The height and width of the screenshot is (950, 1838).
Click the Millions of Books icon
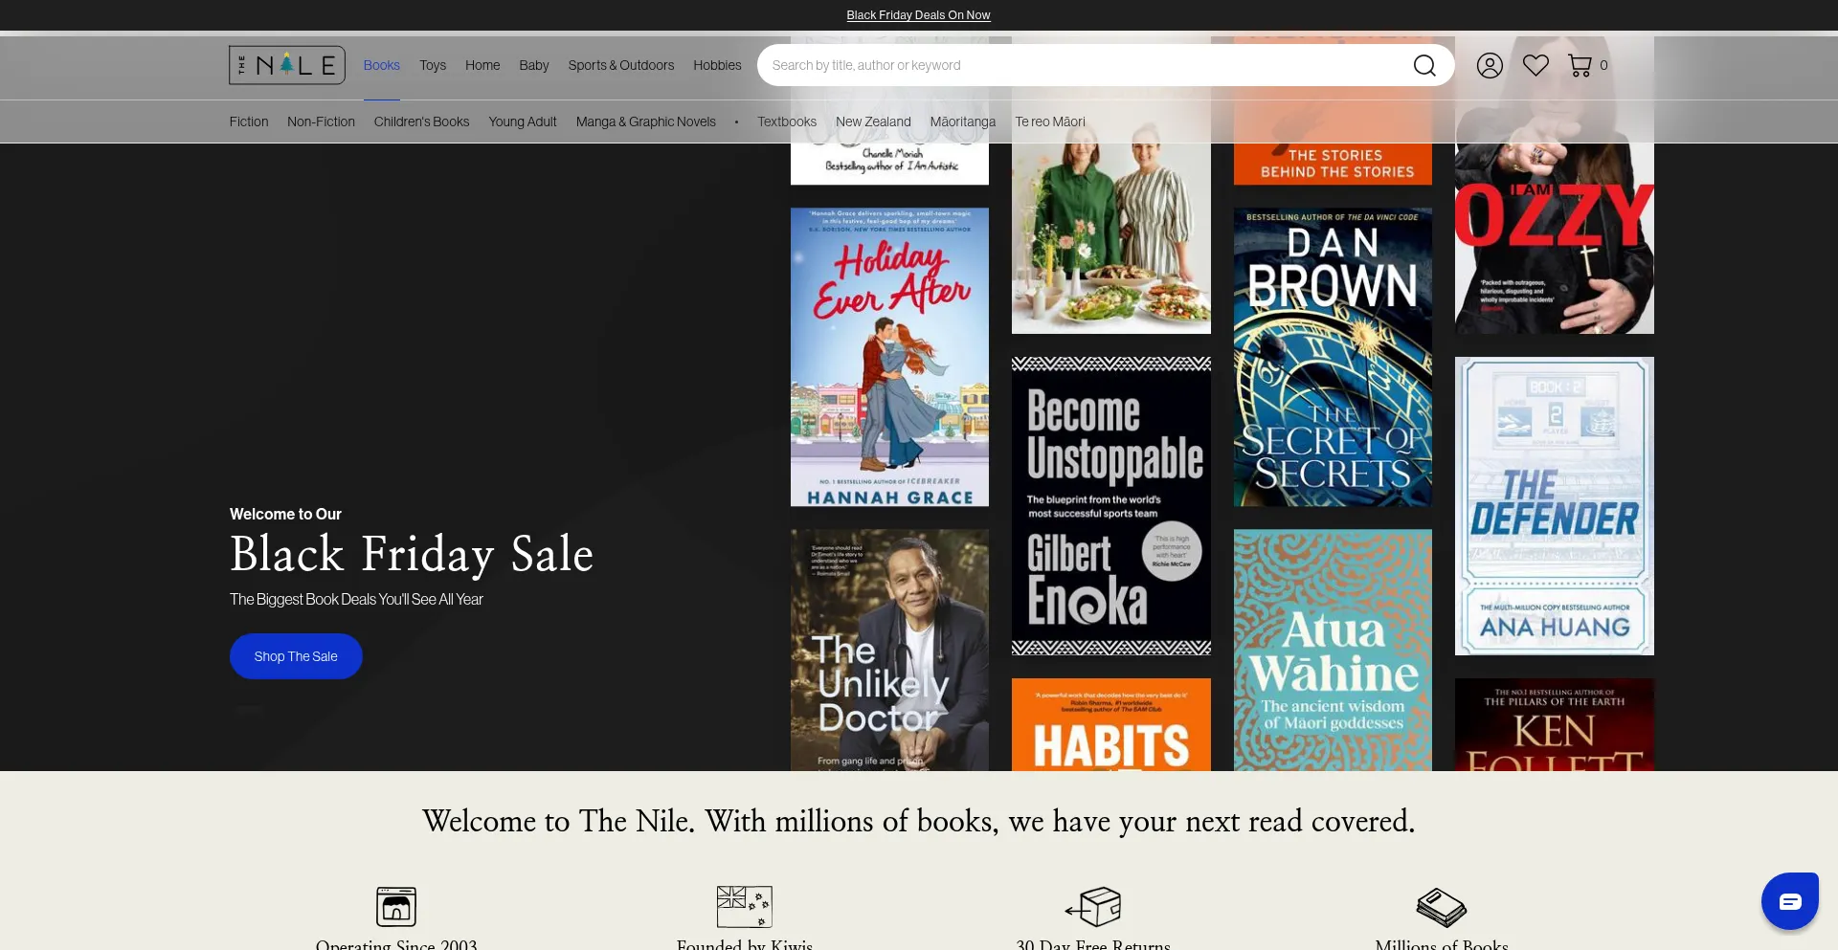(x=1441, y=906)
